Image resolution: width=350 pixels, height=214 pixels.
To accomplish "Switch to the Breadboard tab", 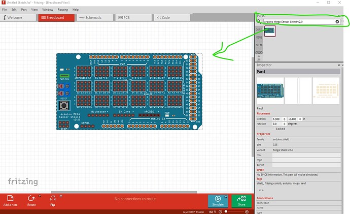I will coord(56,17).
